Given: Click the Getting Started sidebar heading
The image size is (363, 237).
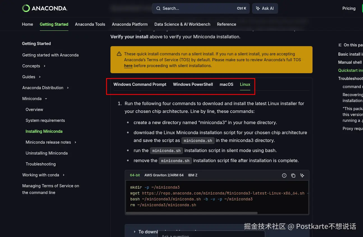Looking at the screenshot, I should [x=36, y=44].
